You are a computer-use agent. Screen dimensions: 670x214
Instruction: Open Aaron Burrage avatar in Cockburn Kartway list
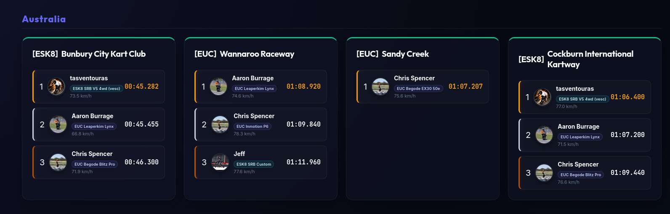coord(544,135)
